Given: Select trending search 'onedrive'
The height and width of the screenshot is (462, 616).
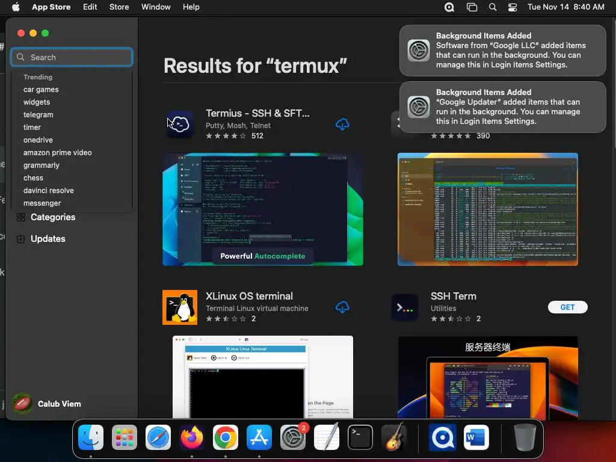Looking at the screenshot, I should click(38, 140).
